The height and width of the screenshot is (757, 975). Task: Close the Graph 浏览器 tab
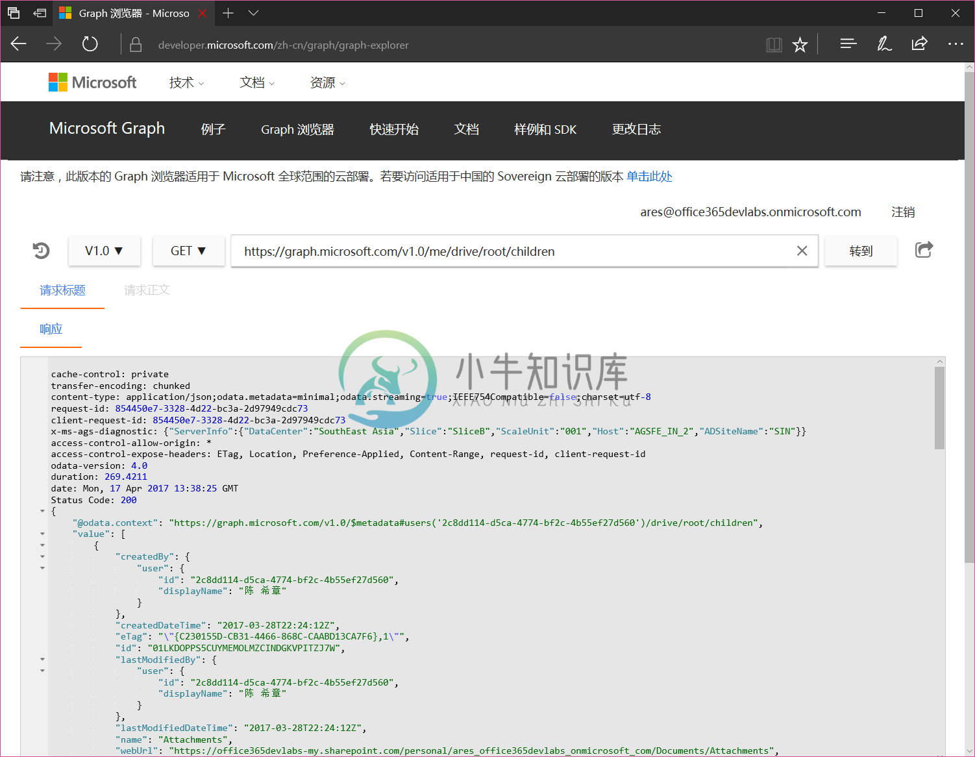[x=203, y=13]
